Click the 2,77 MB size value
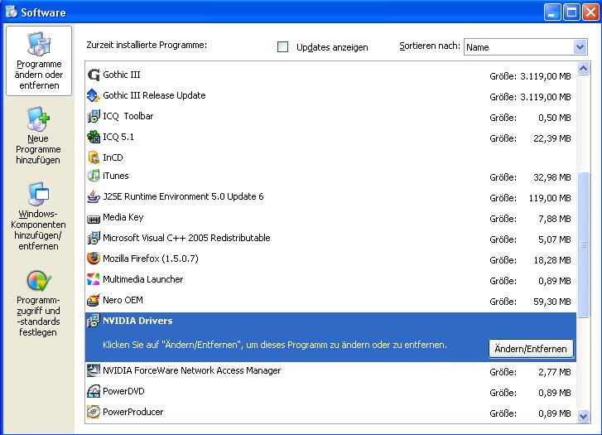 pos(555,372)
